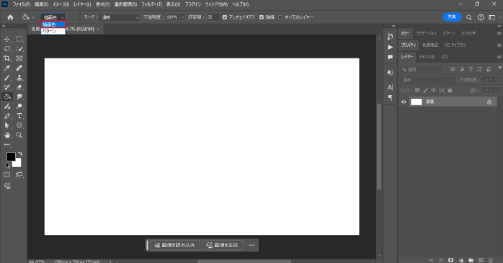Toggle the 隣接 checkbox
503x263 pixels.
(262, 17)
